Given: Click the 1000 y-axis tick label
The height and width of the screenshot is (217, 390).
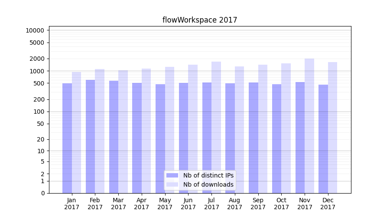Looking at the screenshot, I should coord(36,71).
